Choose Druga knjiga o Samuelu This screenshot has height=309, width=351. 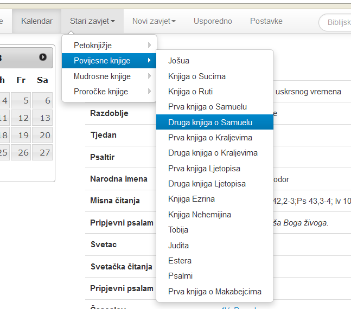coord(210,123)
